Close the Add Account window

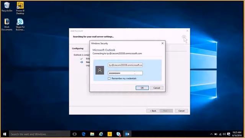[187, 31]
